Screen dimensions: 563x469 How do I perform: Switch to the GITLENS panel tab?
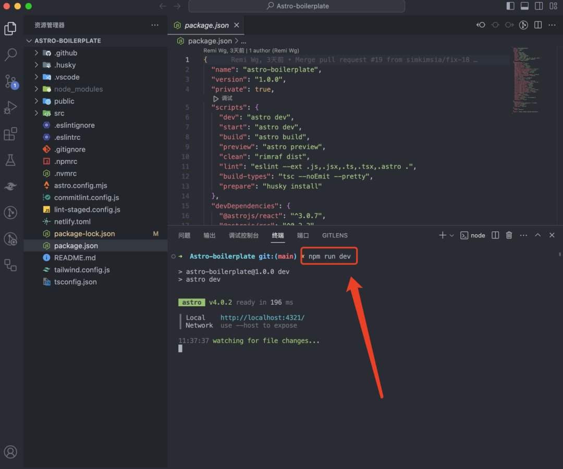coord(335,235)
